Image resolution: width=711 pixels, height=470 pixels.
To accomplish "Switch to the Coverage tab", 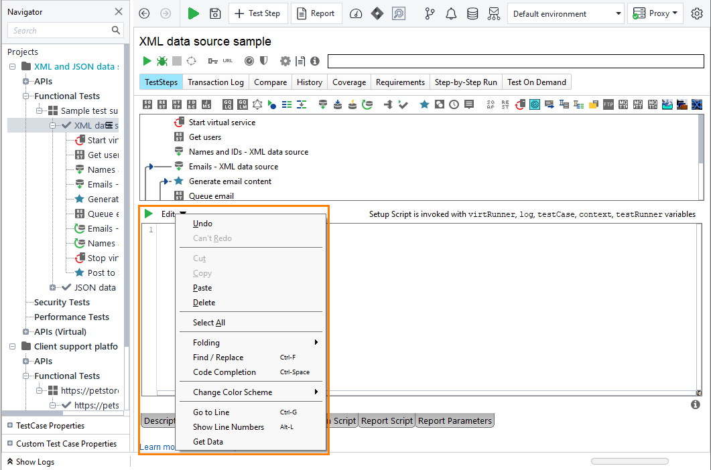I will point(349,82).
